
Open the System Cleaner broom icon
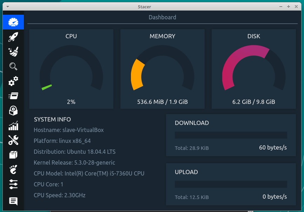(x=13, y=52)
